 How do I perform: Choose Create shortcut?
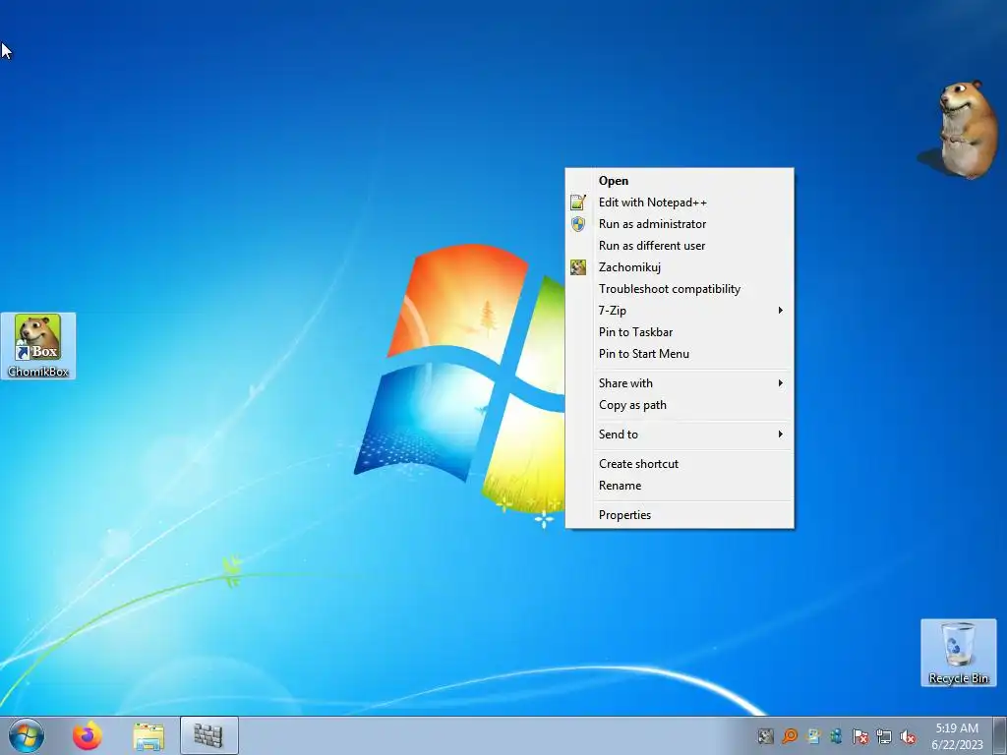tap(680, 464)
